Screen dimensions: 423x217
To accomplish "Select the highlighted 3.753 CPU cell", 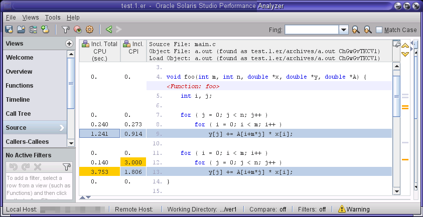I will pos(99,172).
